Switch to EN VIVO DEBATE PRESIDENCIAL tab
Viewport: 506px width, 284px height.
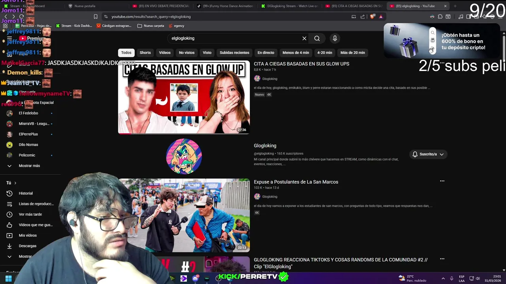pos(160,6)
